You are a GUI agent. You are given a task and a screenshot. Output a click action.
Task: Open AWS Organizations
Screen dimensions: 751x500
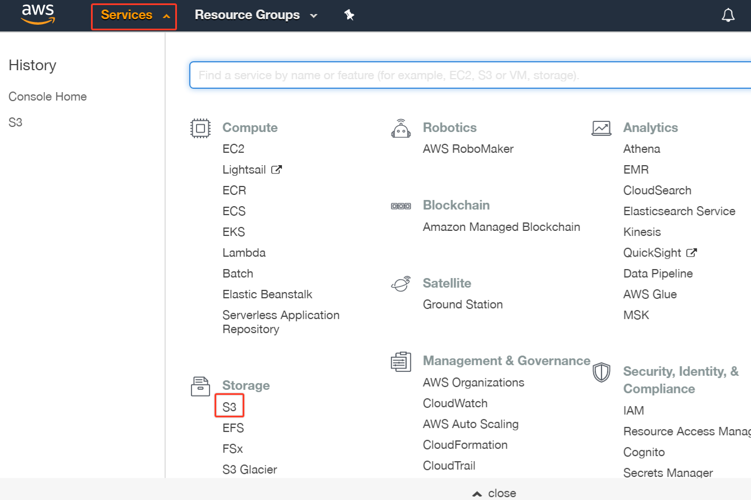click(x=474, y=383)
